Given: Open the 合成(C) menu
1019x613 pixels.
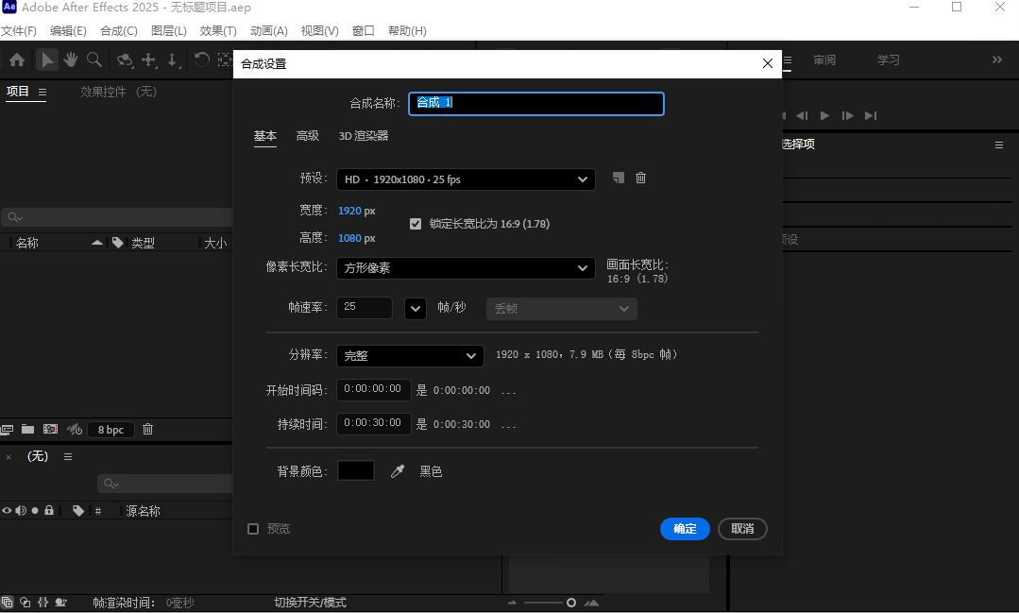Looking at the screenshot, I should point(118,30).
